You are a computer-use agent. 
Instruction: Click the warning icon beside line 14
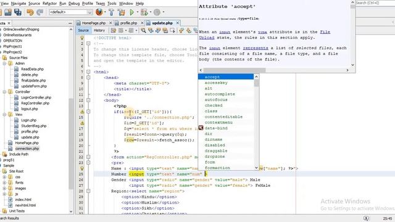point(82,112)
